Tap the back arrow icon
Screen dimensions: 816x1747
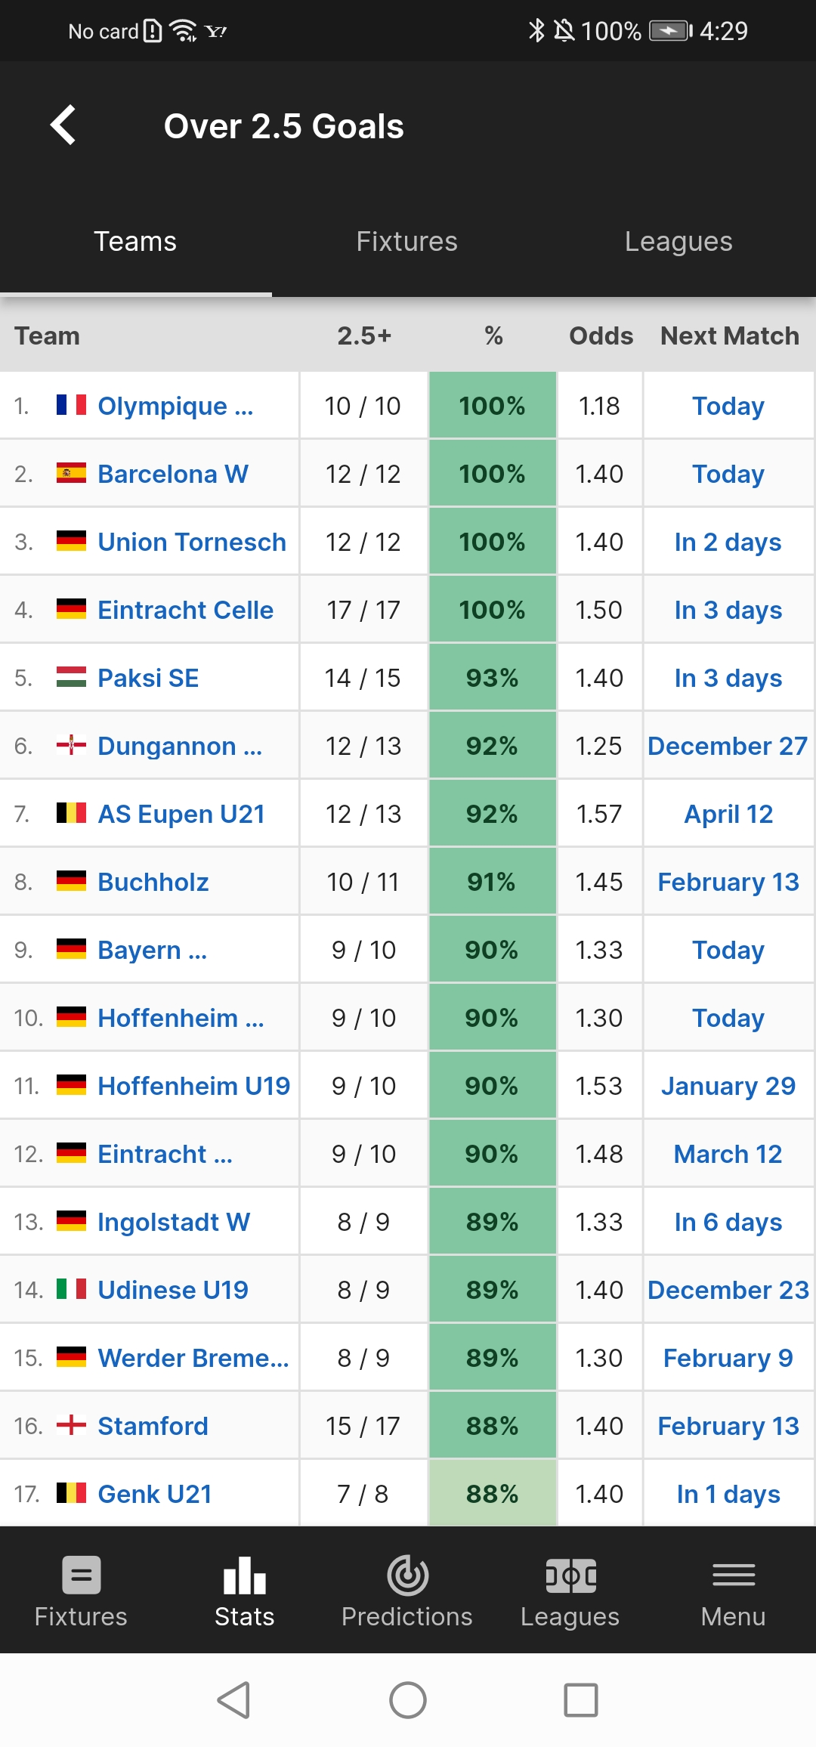point(63,125)
